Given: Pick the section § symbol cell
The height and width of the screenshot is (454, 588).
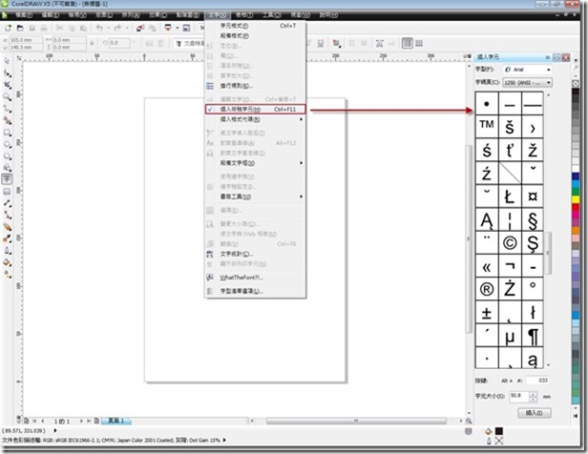Looking at the screenshot, I should pyautogui.click(x=533, y=219).
